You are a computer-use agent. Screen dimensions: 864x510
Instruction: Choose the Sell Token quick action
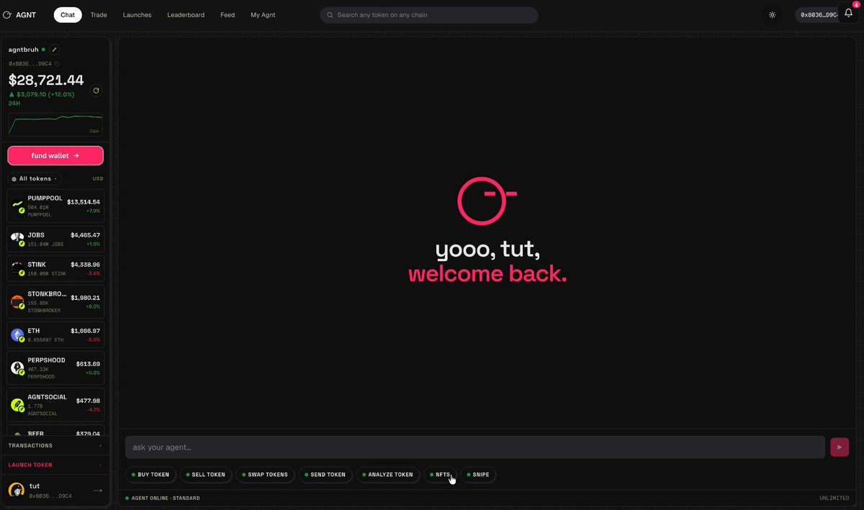[206, 475]
